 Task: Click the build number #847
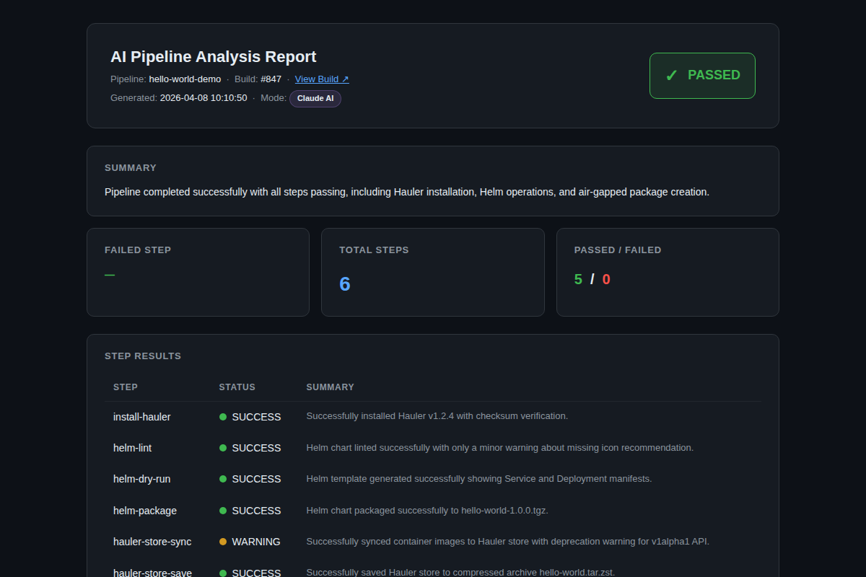tap(271, 79)
